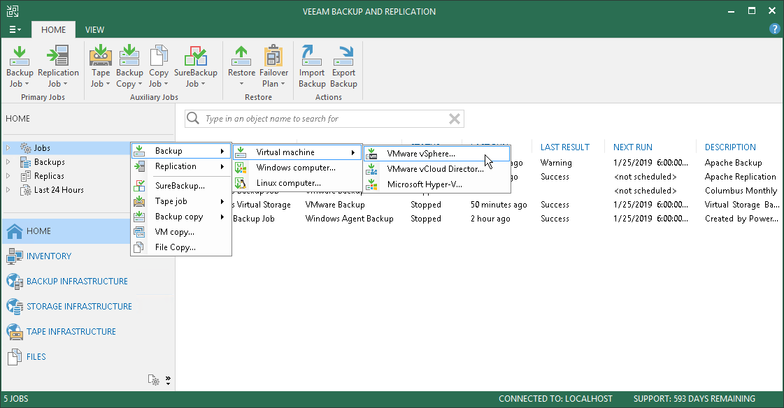
Task: Select Export Backup in the Actions group
Action: click(x=343, y=66)
